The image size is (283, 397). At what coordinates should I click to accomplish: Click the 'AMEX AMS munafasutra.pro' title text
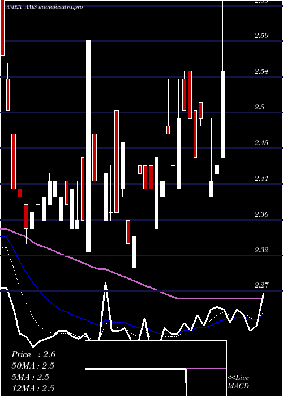pyautogui.click(x=44, y=7)
